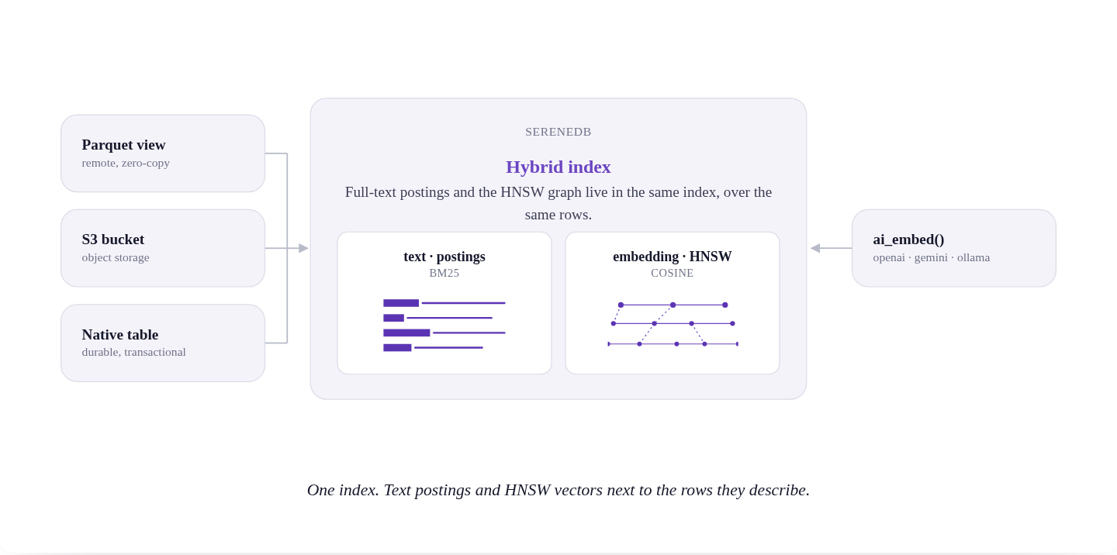Click the BM25 label
Screen dimensions: 1117x555
[444, 274]
